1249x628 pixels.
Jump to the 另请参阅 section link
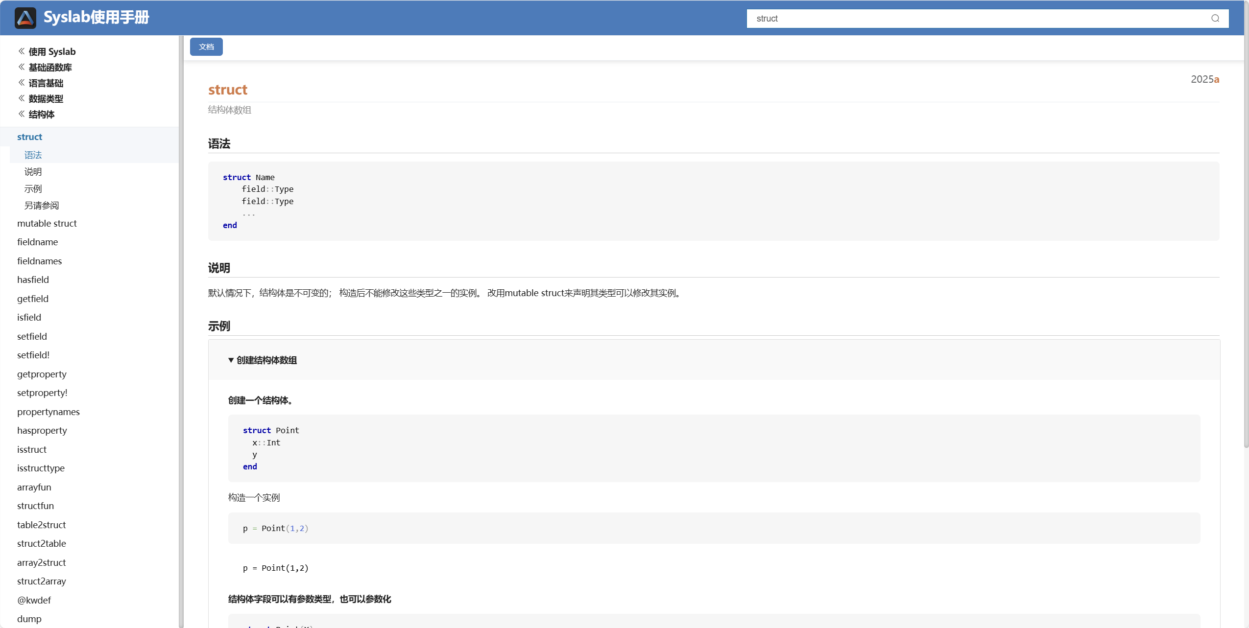(42, 206)
